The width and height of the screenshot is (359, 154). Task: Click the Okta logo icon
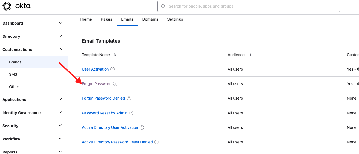pos(7,6)
